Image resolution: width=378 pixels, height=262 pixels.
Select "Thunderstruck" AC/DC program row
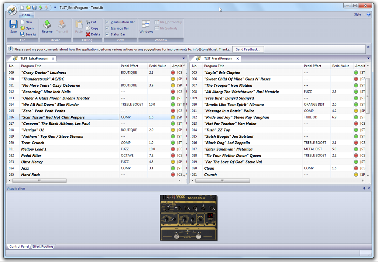94,79
